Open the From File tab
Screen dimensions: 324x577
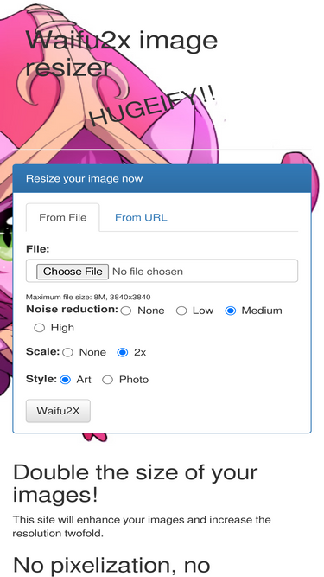point(63,217)
